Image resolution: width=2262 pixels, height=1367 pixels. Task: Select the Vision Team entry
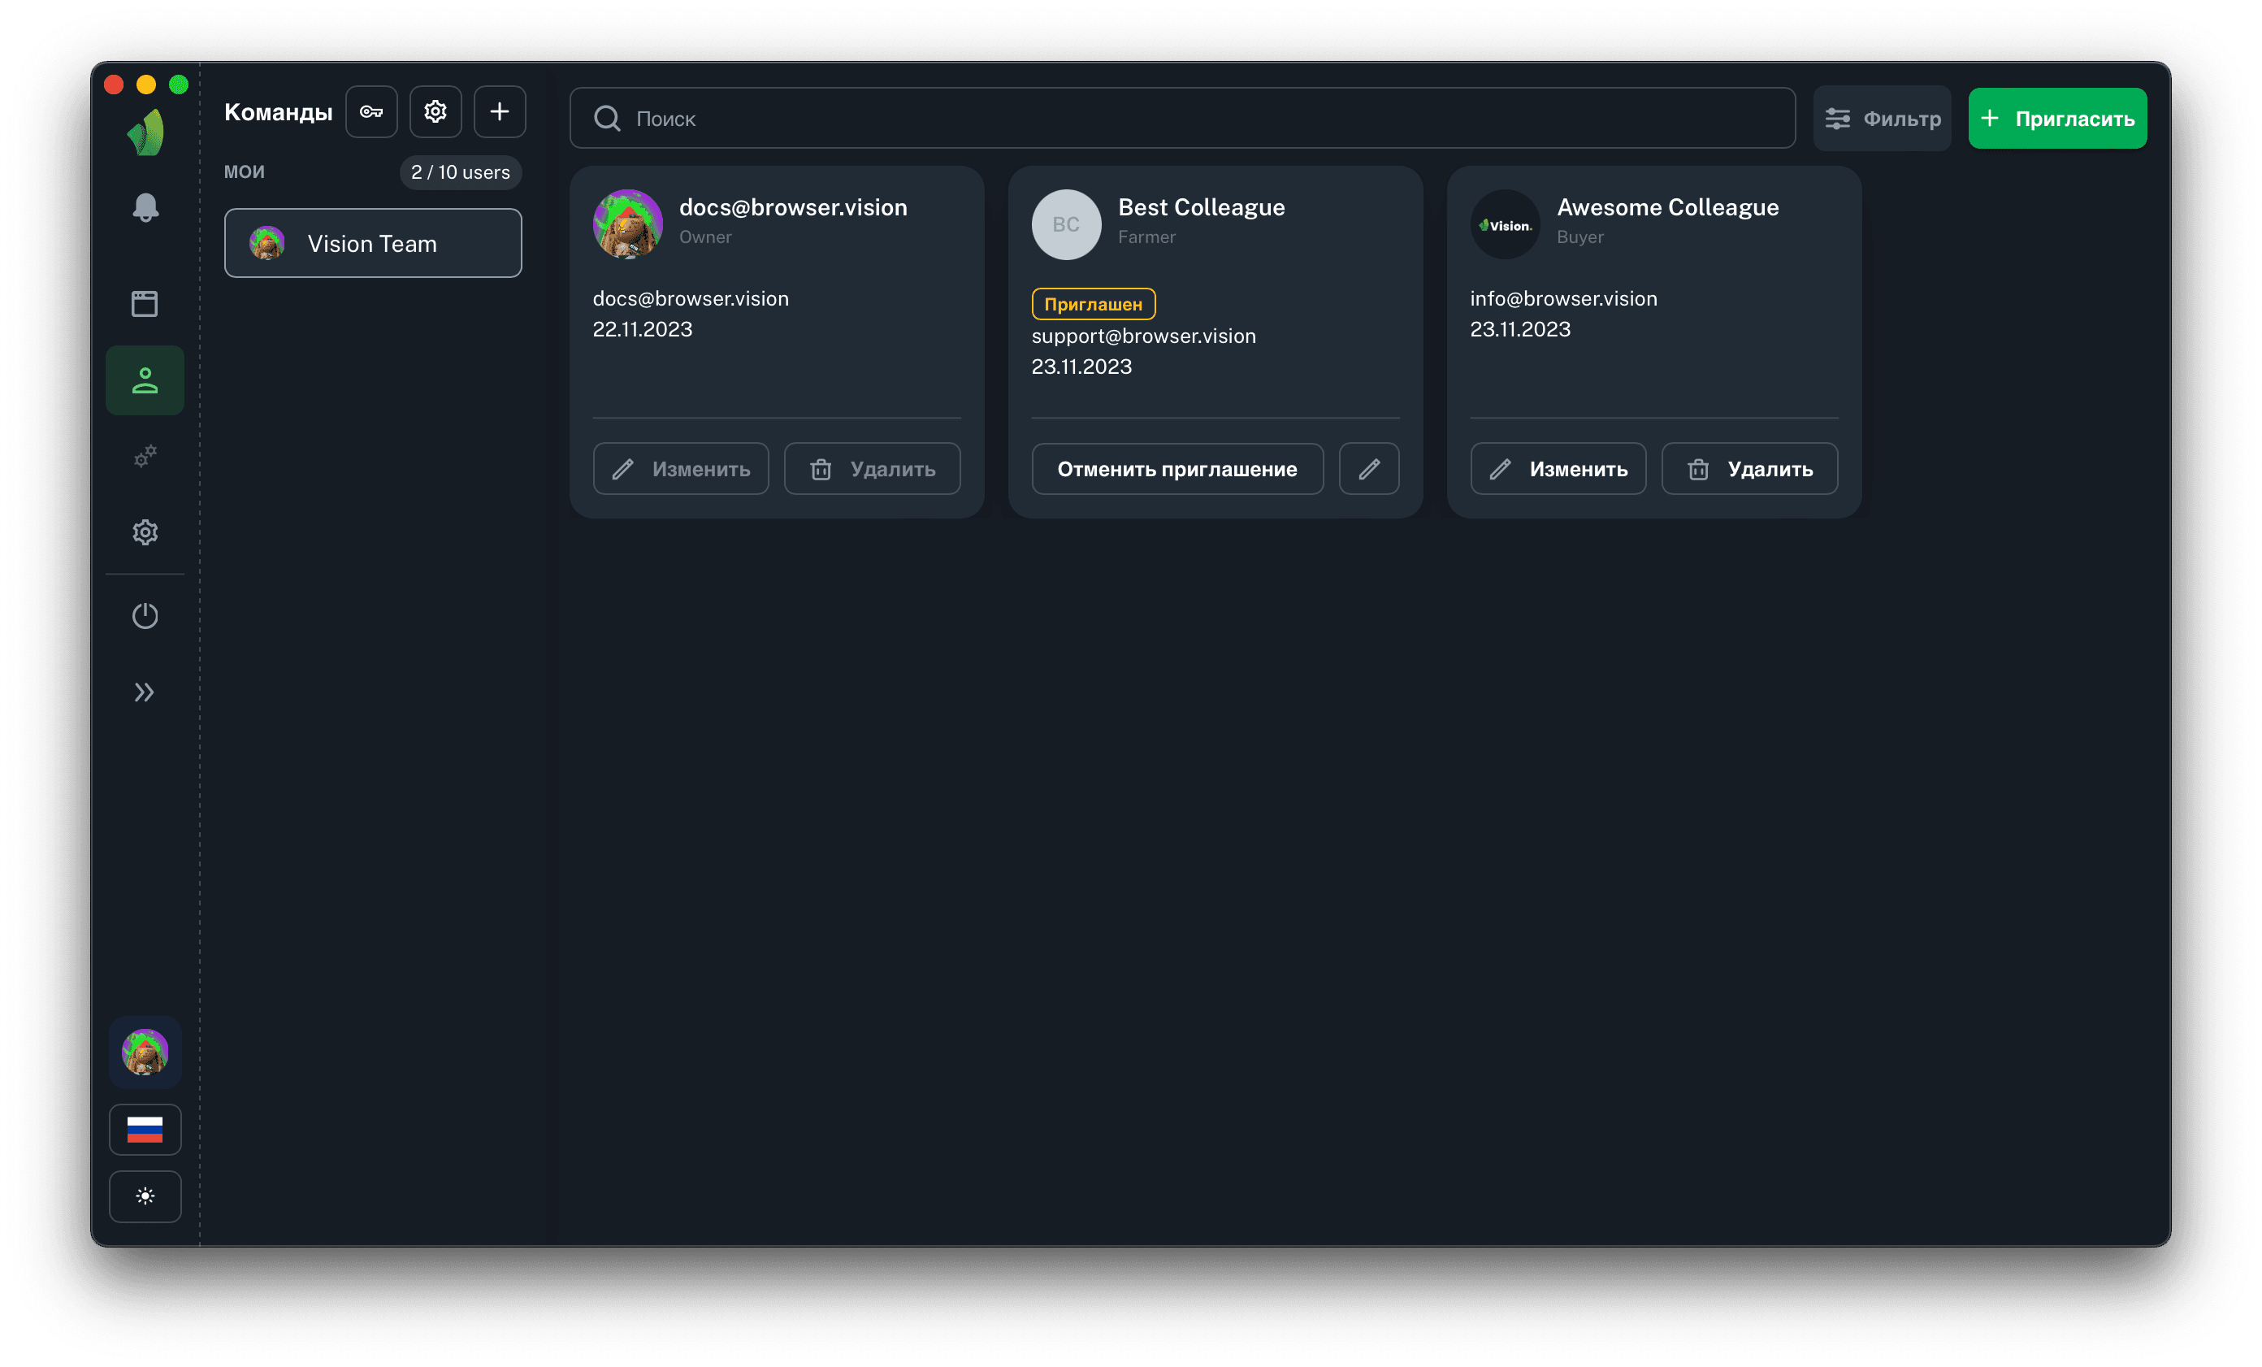click(373, 243)
